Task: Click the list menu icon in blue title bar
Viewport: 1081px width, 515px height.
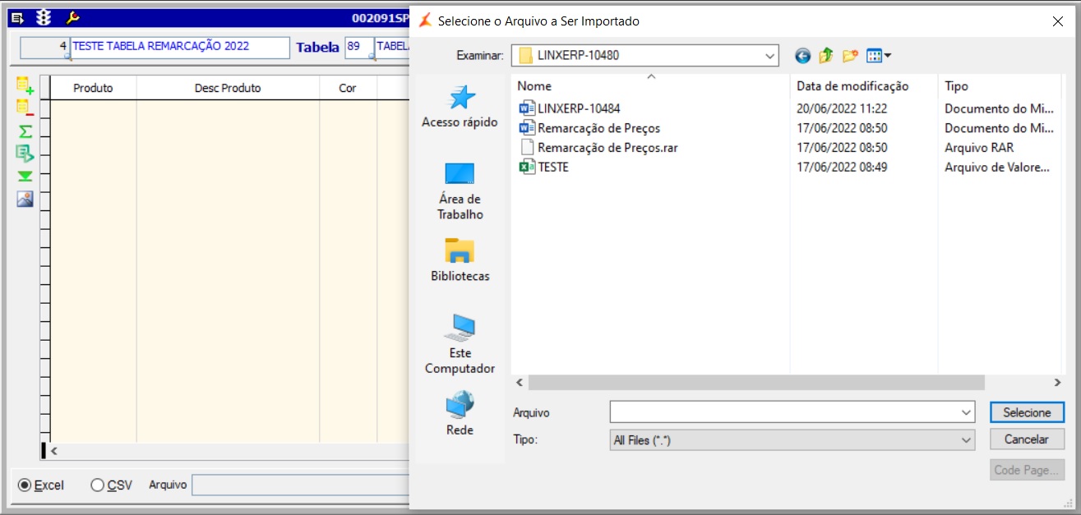Action: click(x=17, y=18)
